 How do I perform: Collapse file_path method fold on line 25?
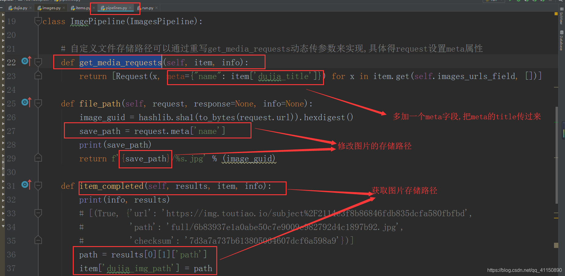tap(38, 104)
